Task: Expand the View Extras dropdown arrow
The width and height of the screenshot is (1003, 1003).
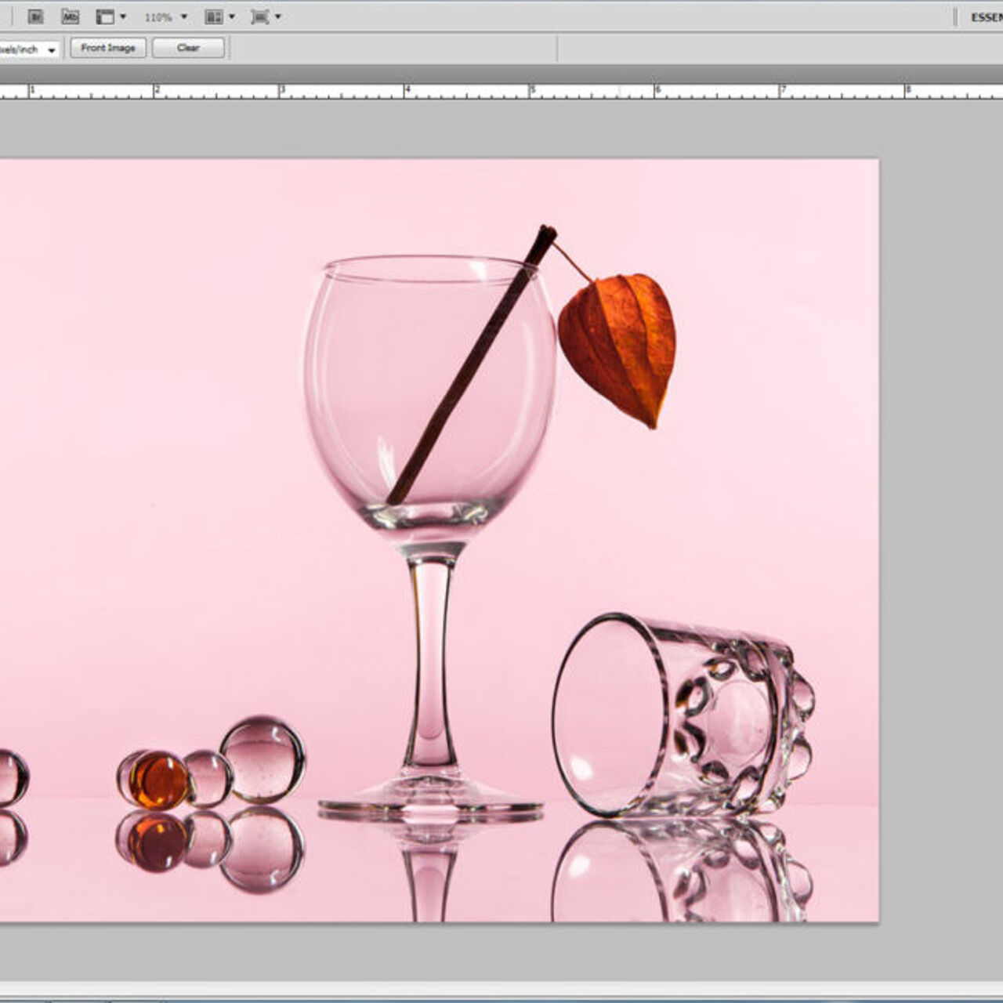Action: point(123,16)
